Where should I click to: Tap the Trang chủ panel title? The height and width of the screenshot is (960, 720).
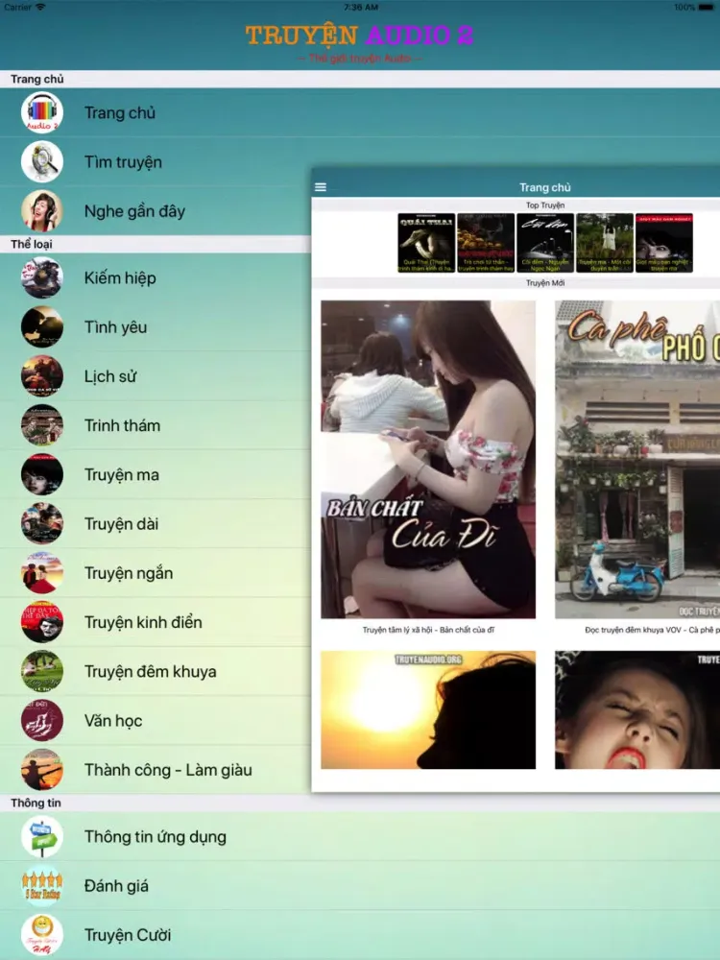point(545,187)
